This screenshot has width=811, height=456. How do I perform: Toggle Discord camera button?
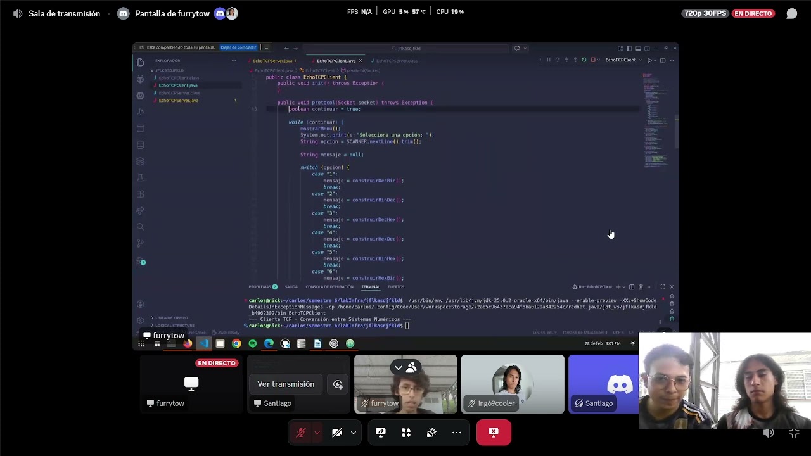pos(337,432)
